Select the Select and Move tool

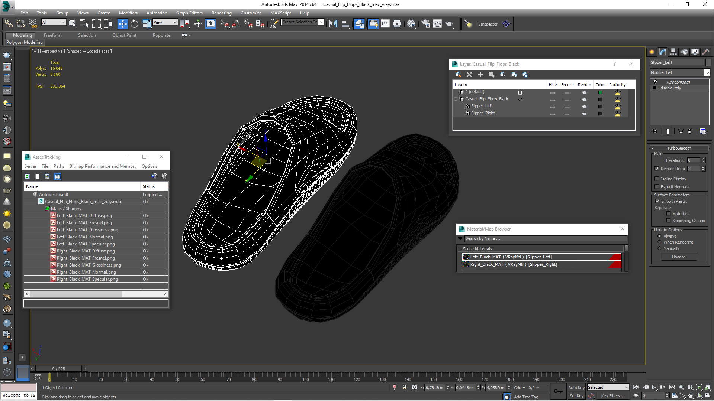(x=122, y=24)
